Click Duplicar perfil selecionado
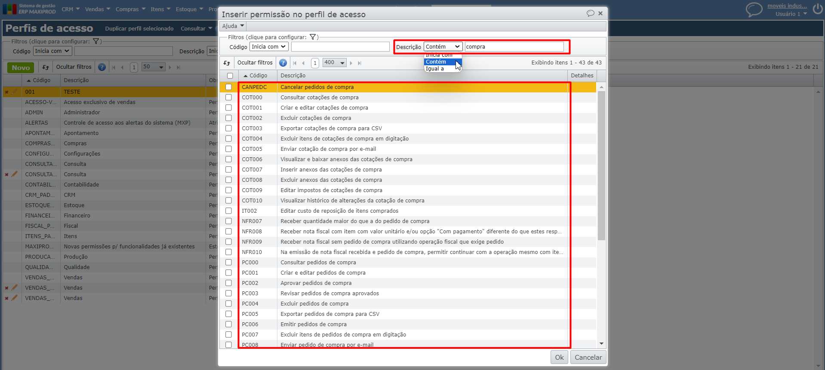 coord(139,28)
